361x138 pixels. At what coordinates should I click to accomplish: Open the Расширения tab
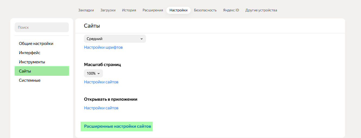(153, 10)
